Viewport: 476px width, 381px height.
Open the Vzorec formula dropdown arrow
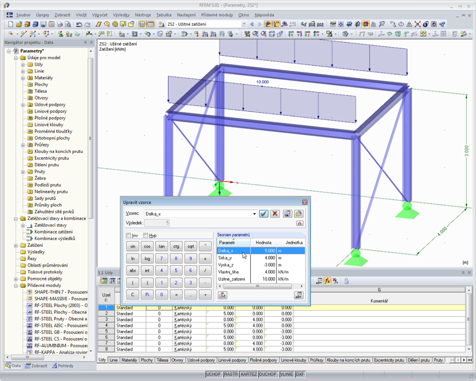(x=254, y=214)
